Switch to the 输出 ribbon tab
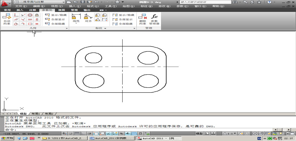Viewport: 296px width, 141px height. click(x=87, y=10)
